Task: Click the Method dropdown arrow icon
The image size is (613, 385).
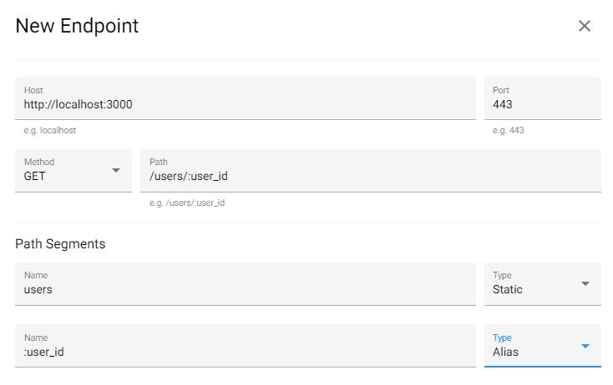Action: click(115, 171)
